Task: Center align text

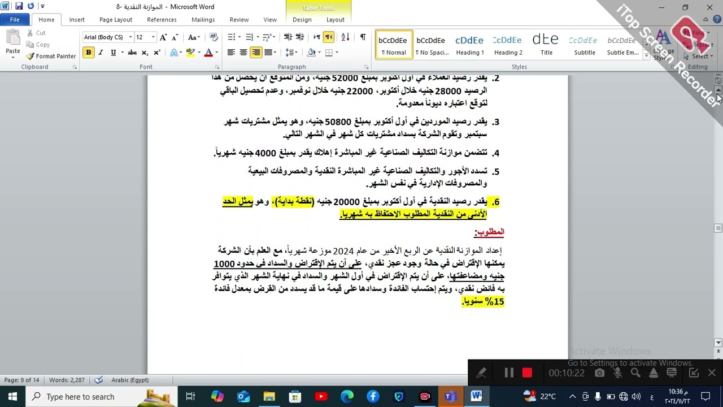Action: tap(243, 53)
